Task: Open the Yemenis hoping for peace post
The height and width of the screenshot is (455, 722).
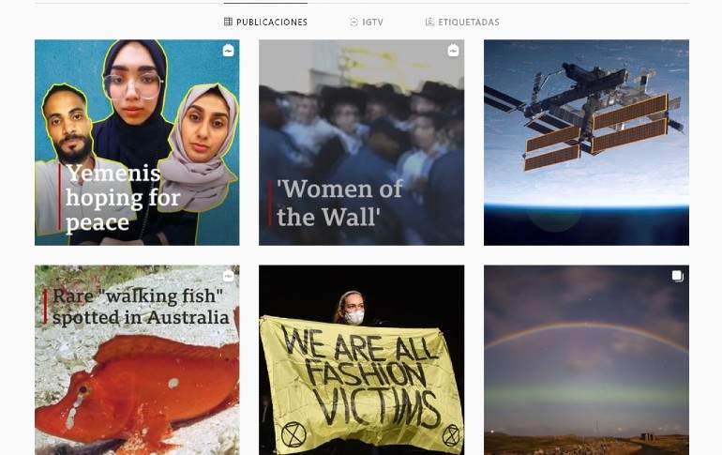Action: [x=137, y=143]
